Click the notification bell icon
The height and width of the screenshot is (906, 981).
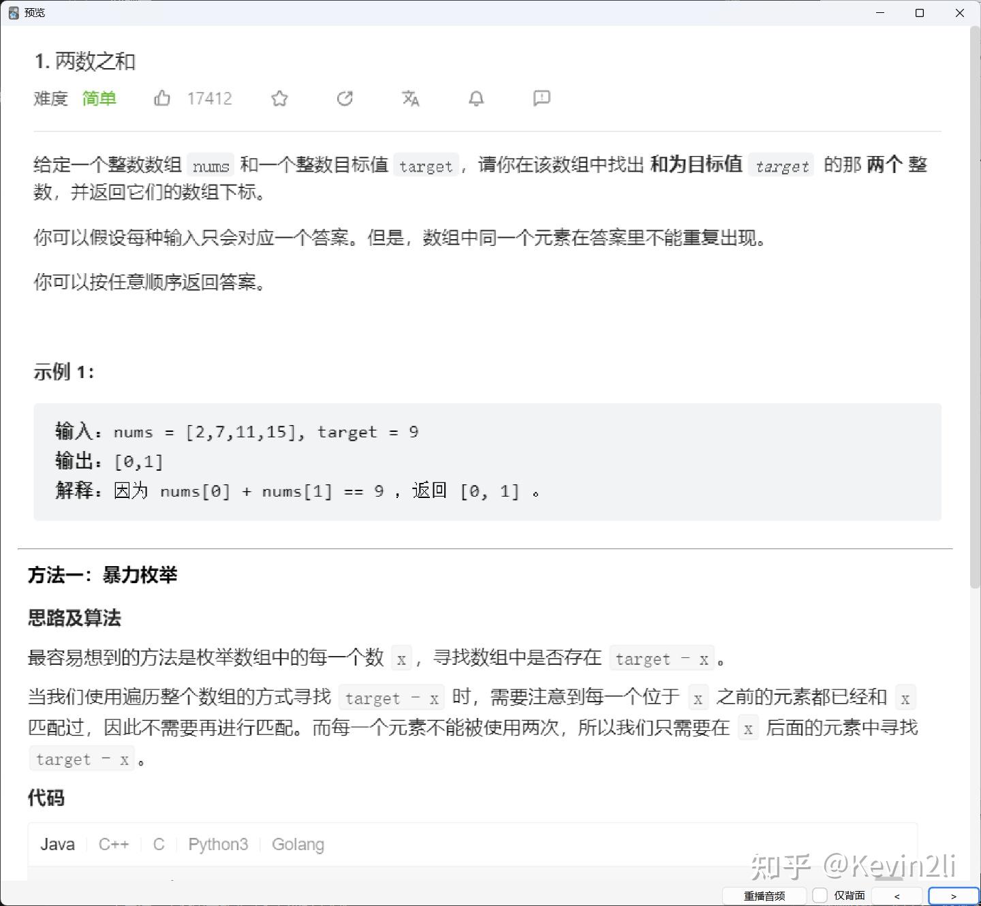click(476, 98)
